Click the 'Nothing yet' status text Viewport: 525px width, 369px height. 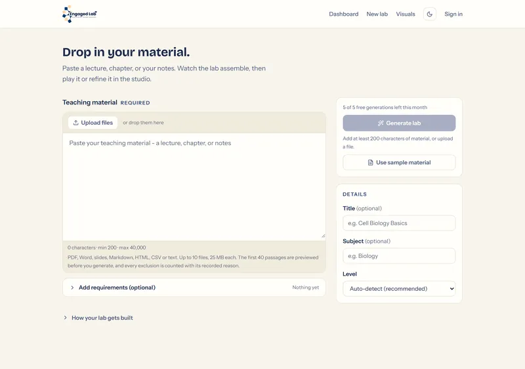(x=305, y=288)
